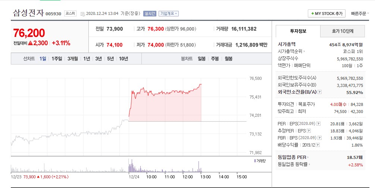Switch the candle chart to 일봉
This screenshot has height=188, width=375.
pos(201,59)
